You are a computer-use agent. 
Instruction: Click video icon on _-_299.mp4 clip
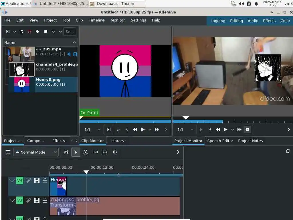click(x=75, y=54)
